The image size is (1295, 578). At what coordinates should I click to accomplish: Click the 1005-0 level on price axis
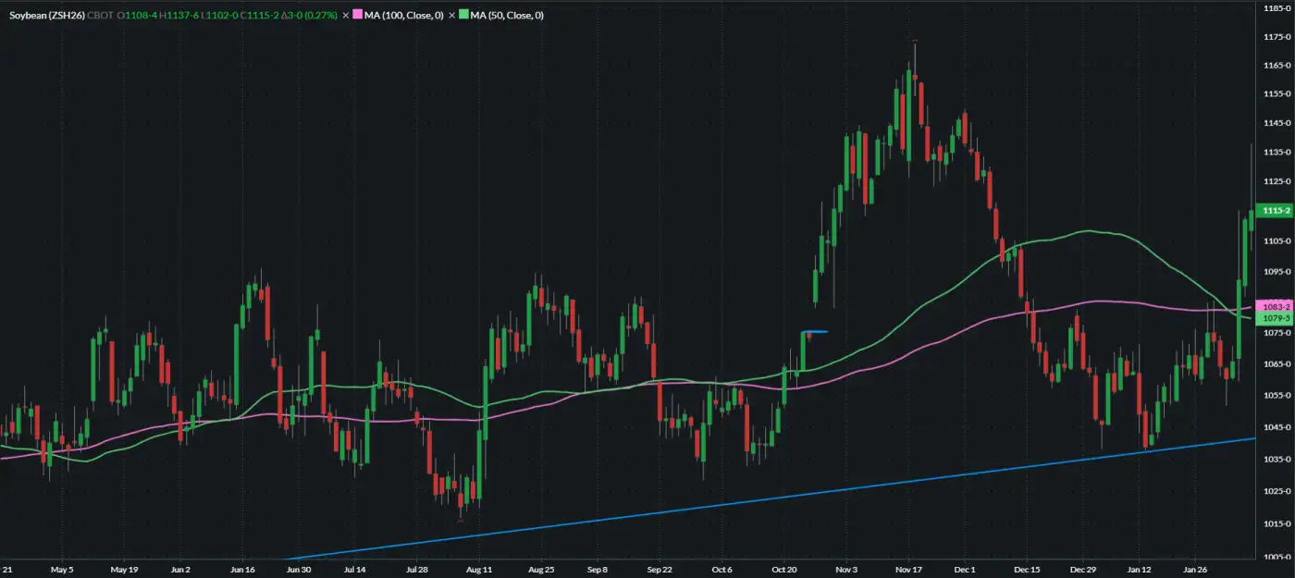[1276, 556]
